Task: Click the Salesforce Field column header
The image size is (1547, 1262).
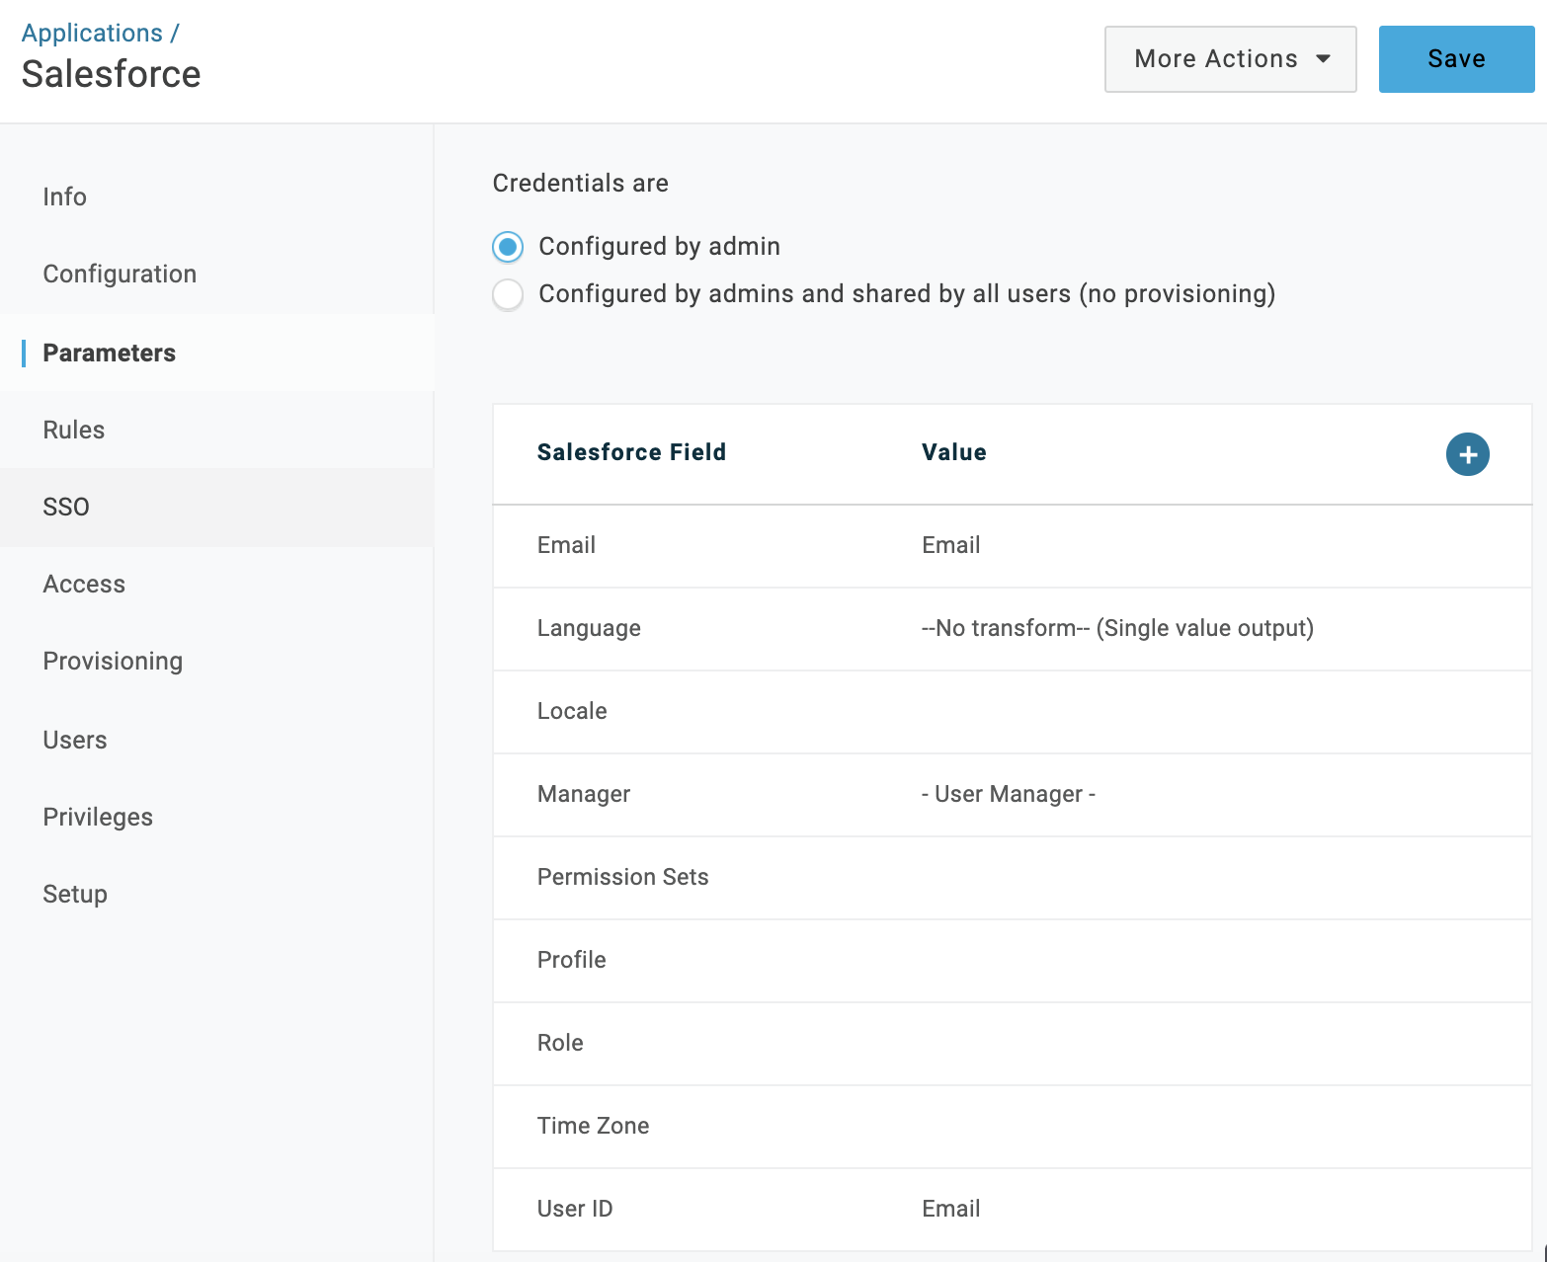Action: click(x=631, y=452)
